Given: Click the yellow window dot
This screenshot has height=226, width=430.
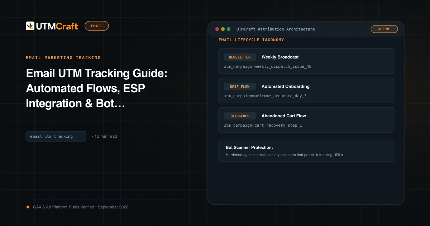Looking at the screenshot, I should click(x=223, y=29).
